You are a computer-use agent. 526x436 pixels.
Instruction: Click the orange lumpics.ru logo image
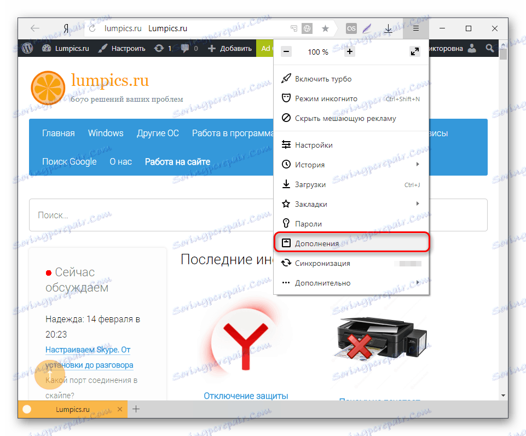(x=48, y=88)
